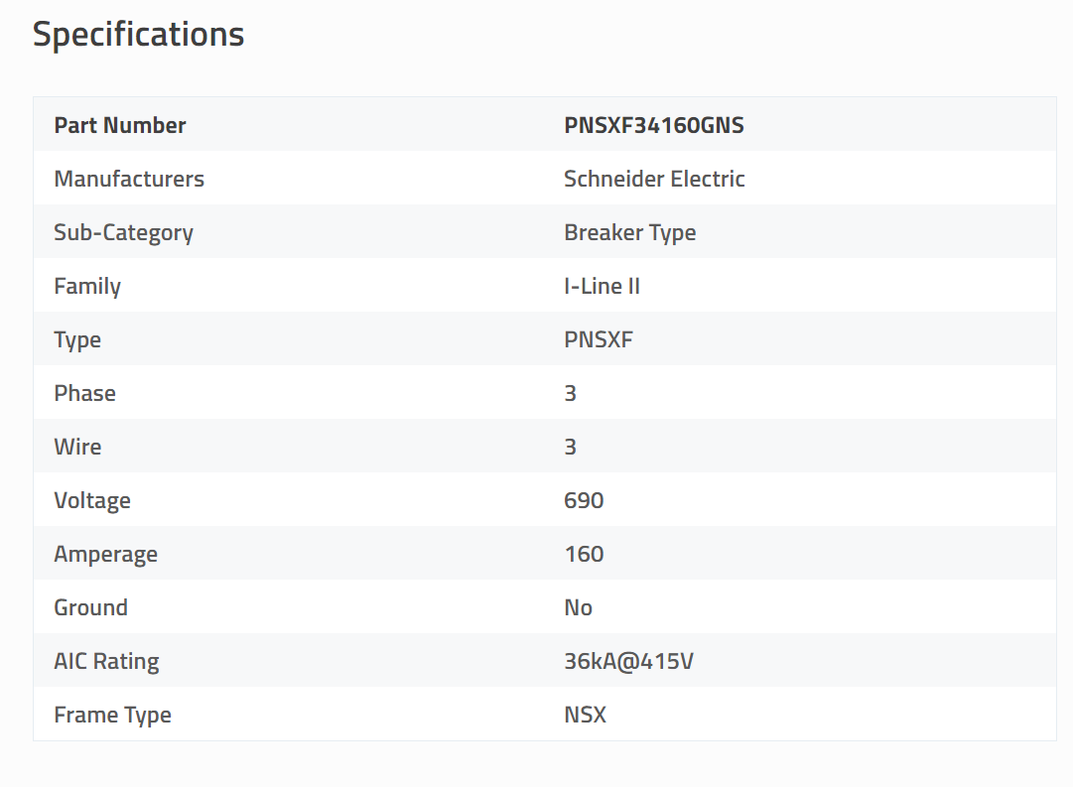The image size is (1073, 787).
Task: Click the part number value PNSXF34160GNS
Action: (653, 125)
